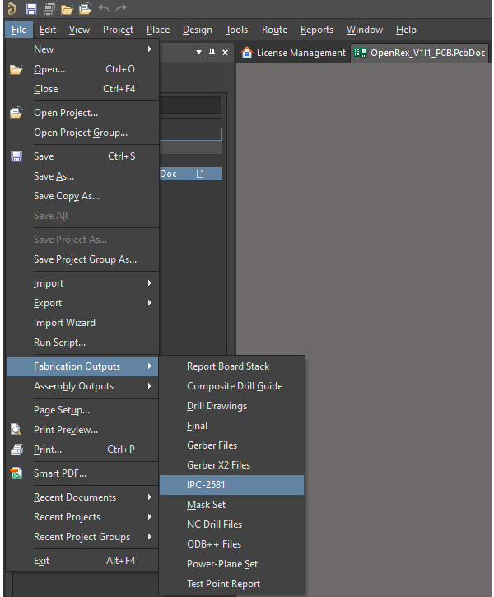Screen dimensions: 494x597
Task: Click the project folder icon next to Open Project...
Action: pos(16,113)
